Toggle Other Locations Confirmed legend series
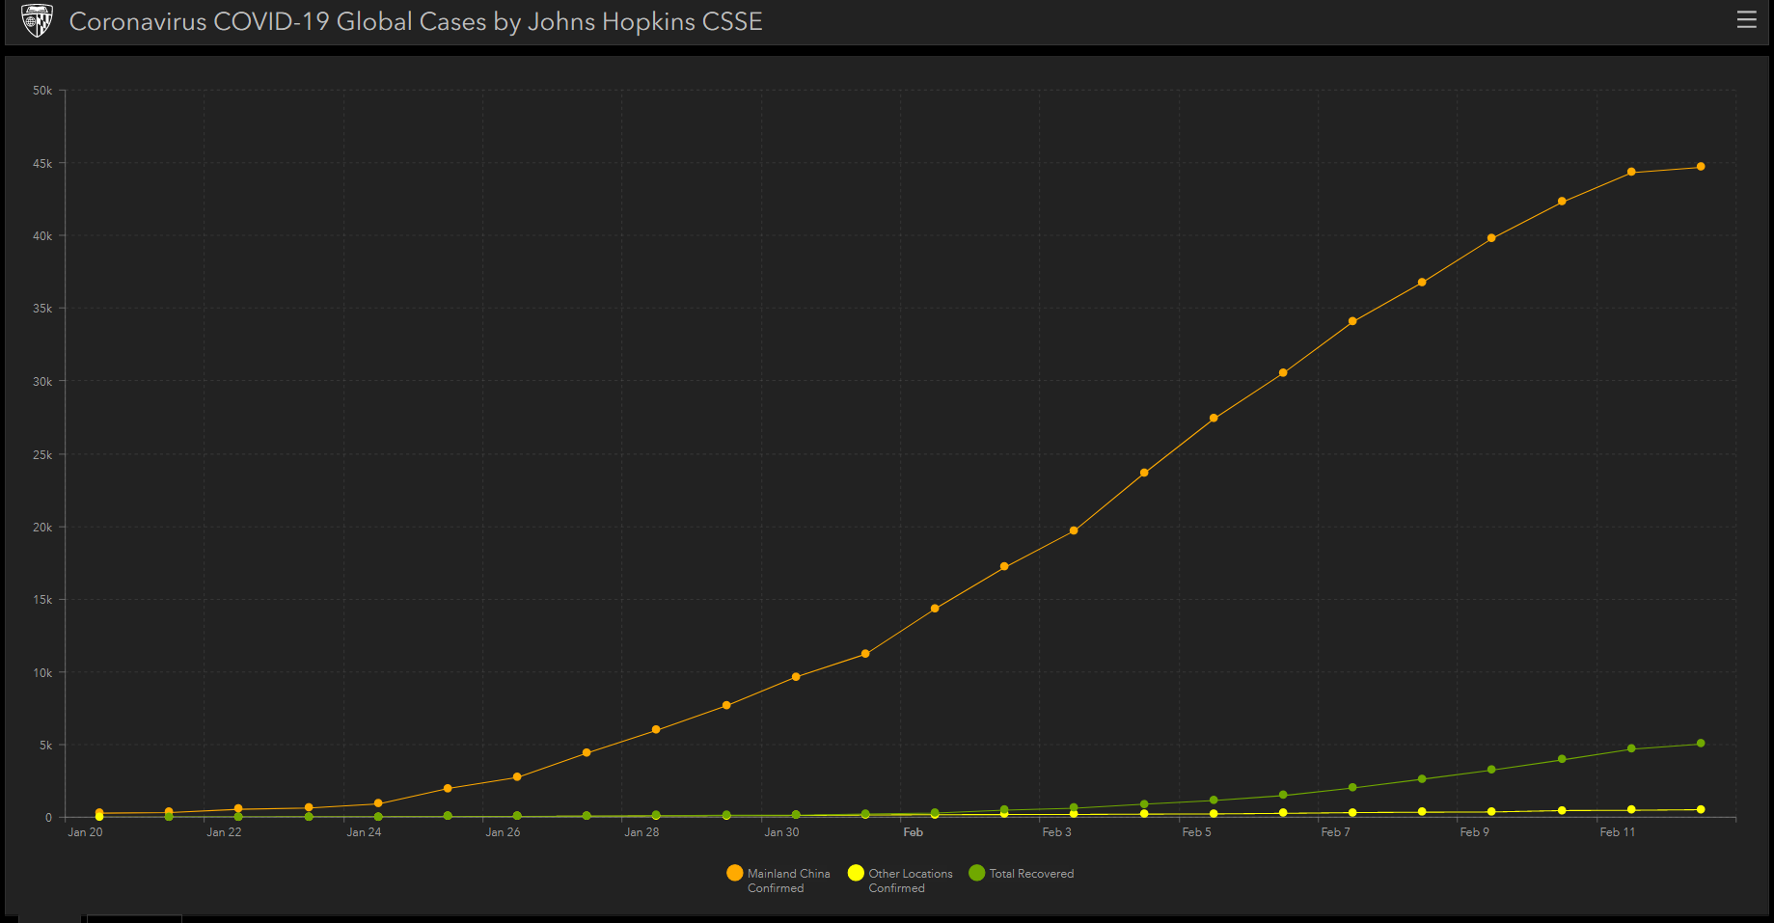Image resolution: width=1774 pixels, height=923 pixels. tap(900, 881)
